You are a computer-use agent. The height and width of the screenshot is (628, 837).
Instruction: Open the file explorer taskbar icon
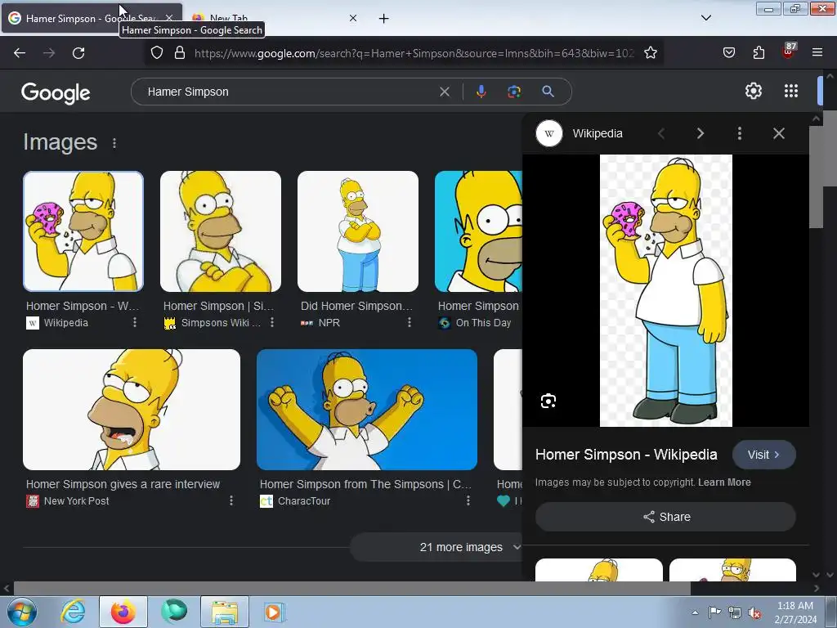(x=225, y=612)
